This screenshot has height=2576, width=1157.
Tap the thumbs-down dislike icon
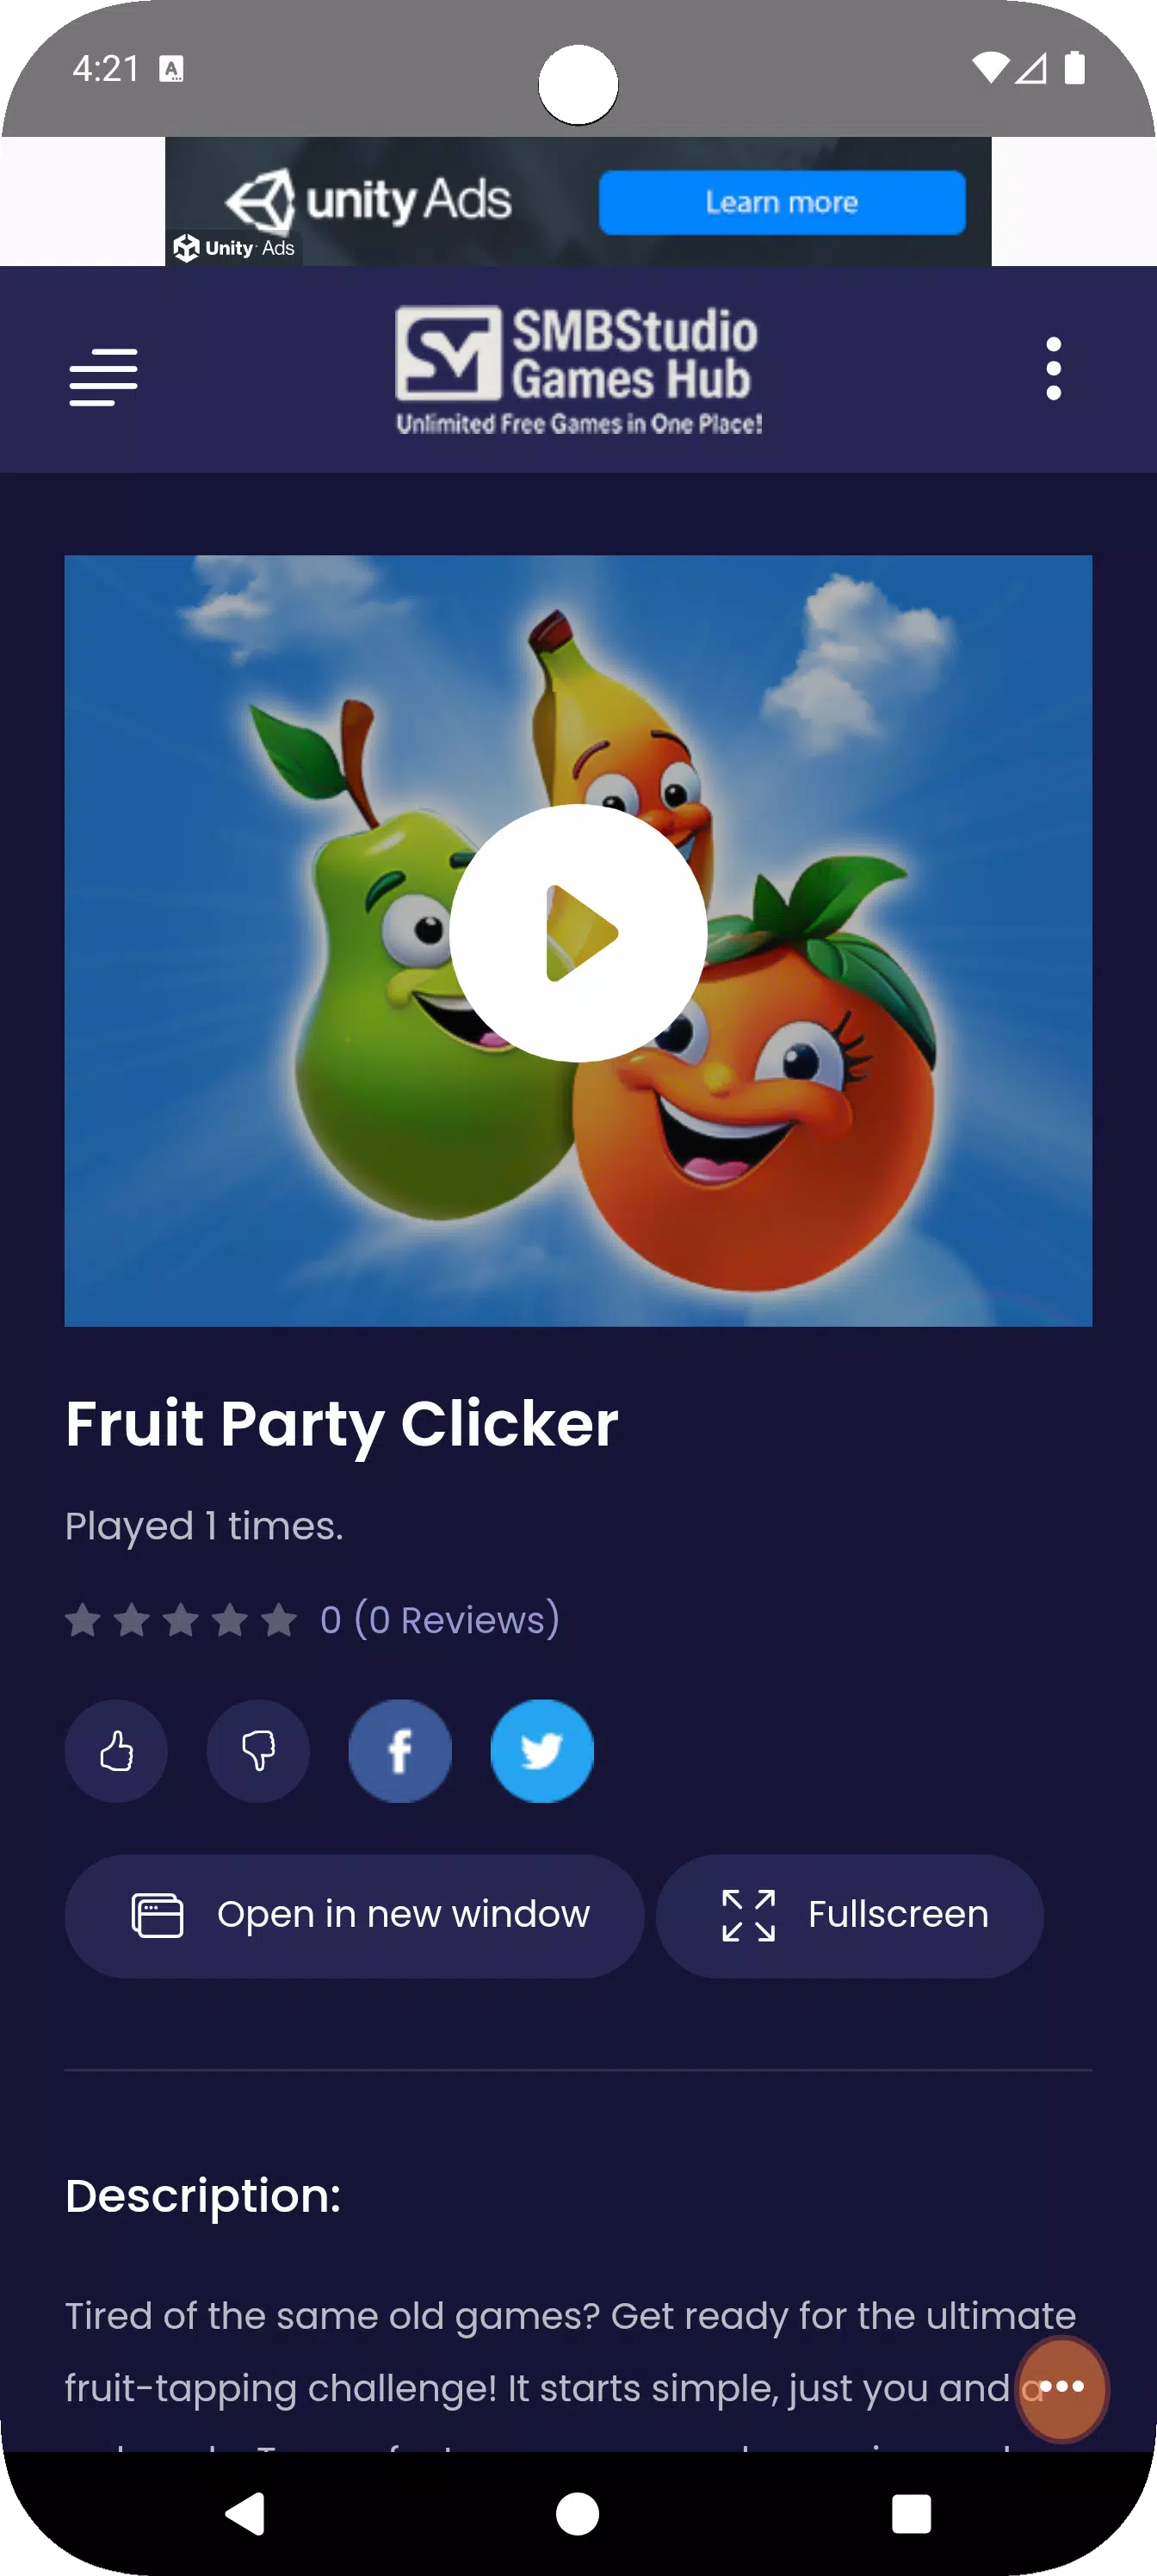coord(258,1751)
